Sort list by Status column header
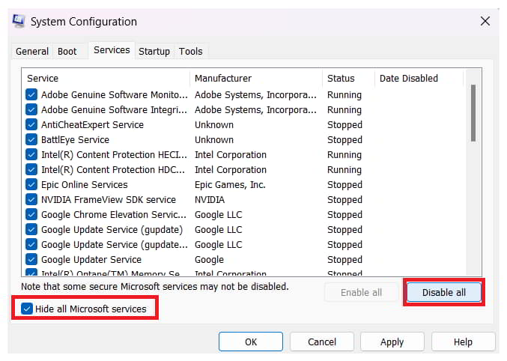The image size is (507, 361). tap(341, 78)
